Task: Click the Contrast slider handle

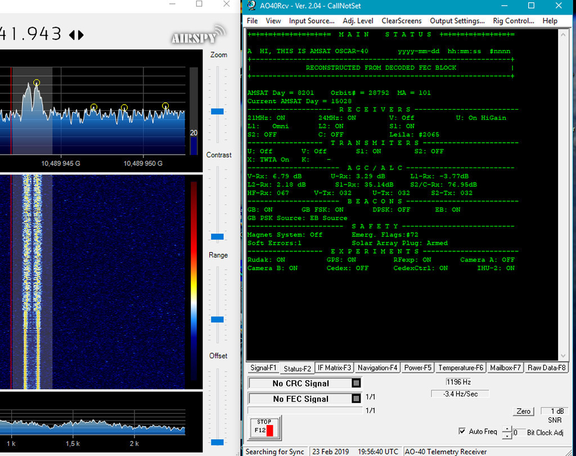Action: (217, 237)
